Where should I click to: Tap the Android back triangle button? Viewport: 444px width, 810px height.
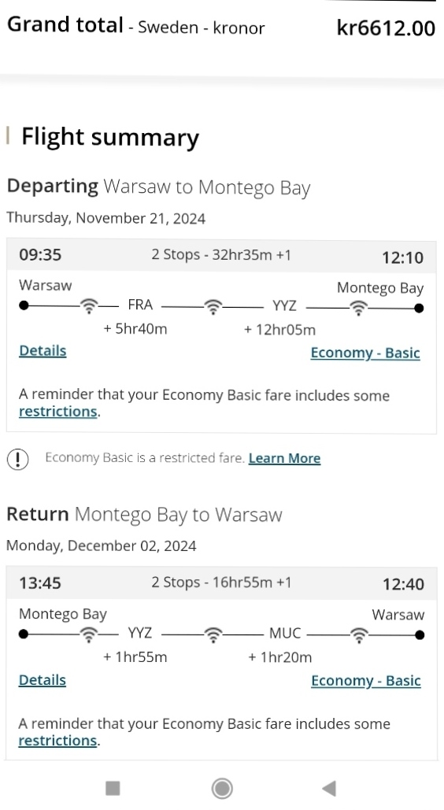329,788
